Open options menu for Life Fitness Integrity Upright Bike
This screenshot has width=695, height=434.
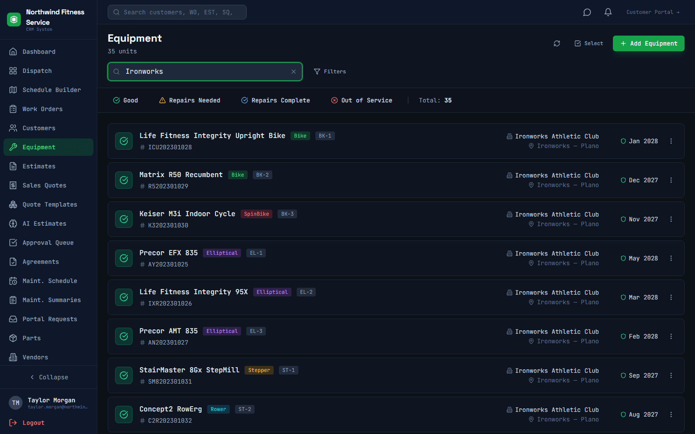[671, 141]
